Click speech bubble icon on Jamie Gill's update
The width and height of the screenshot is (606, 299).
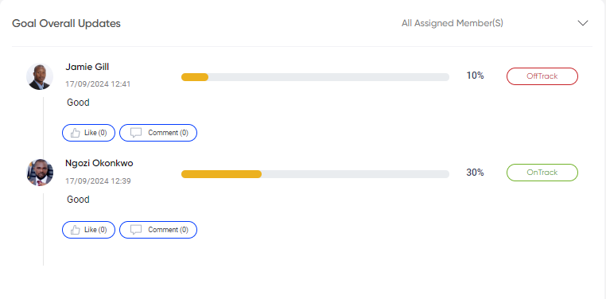(136, 133)
